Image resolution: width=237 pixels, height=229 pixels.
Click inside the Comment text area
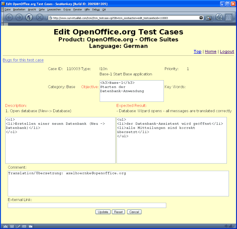[118, 183]
